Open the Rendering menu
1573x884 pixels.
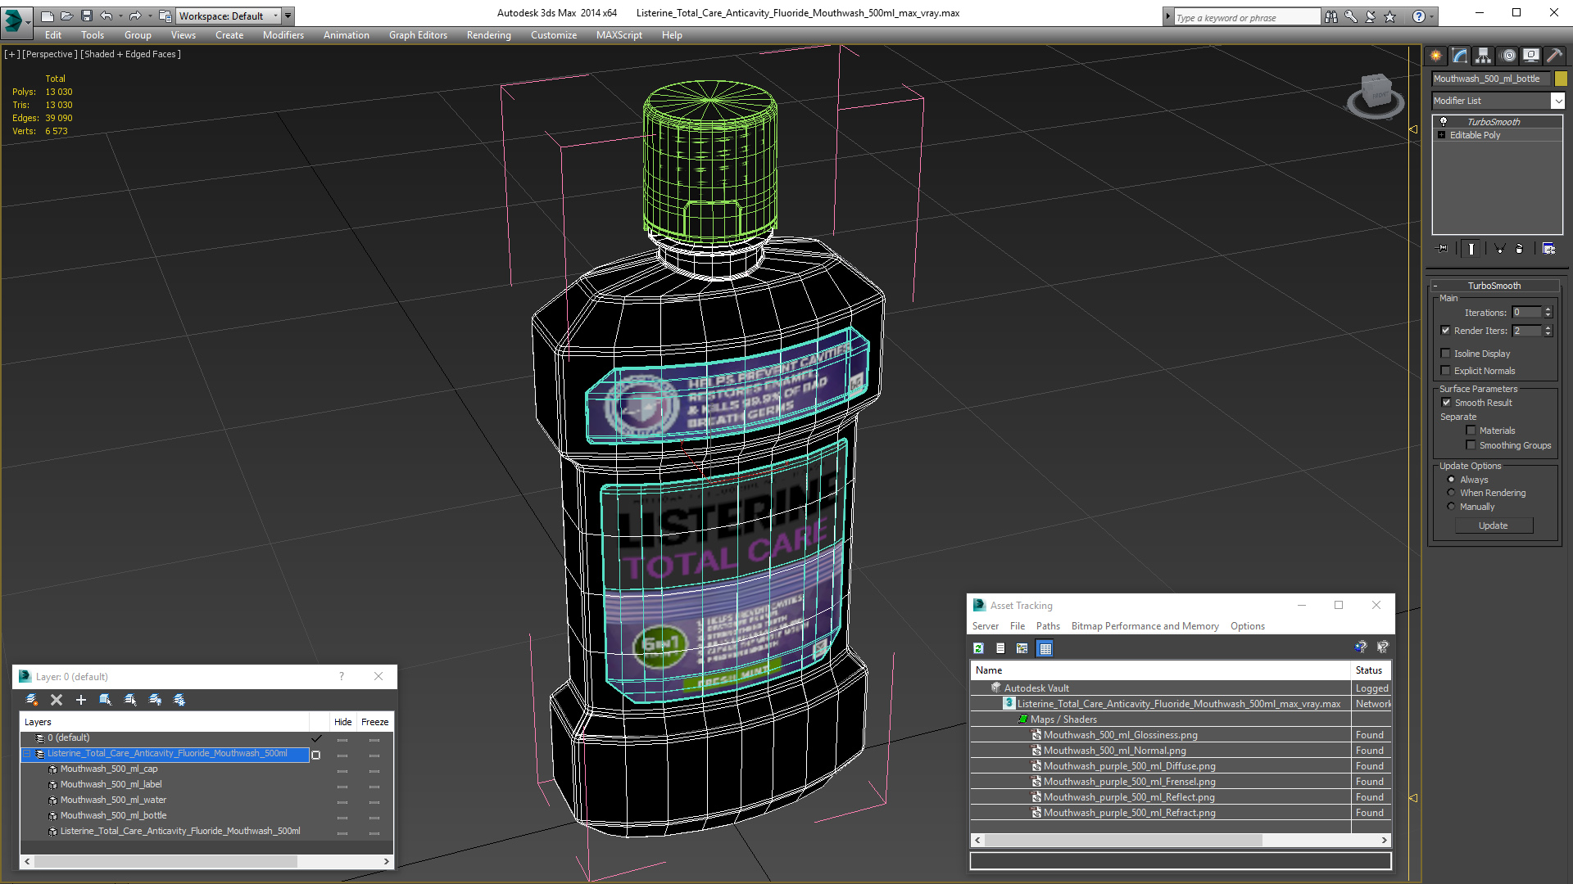tap(489, 35)
